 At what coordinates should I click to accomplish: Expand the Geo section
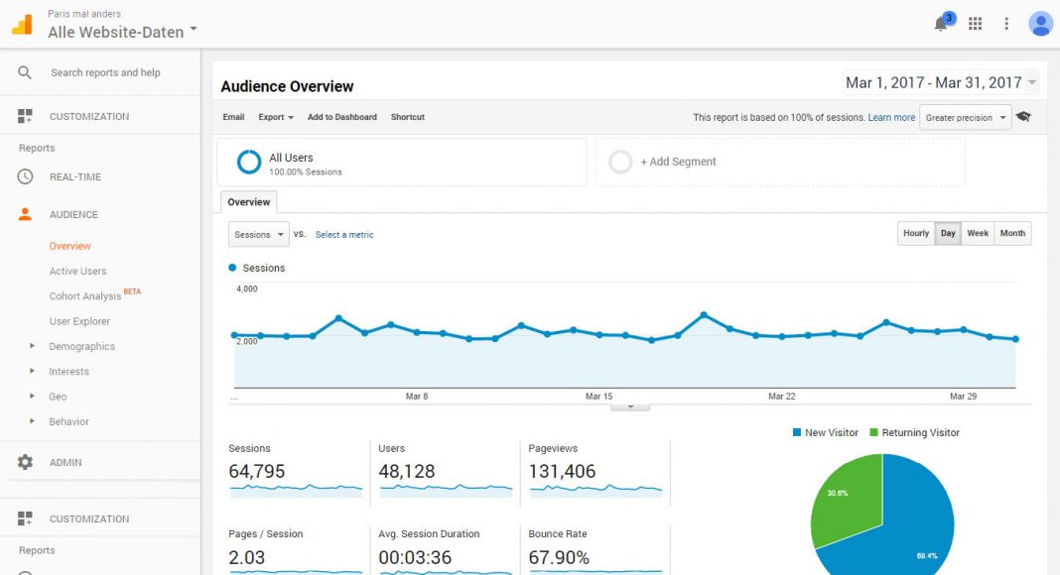click(x=32, y=397)
